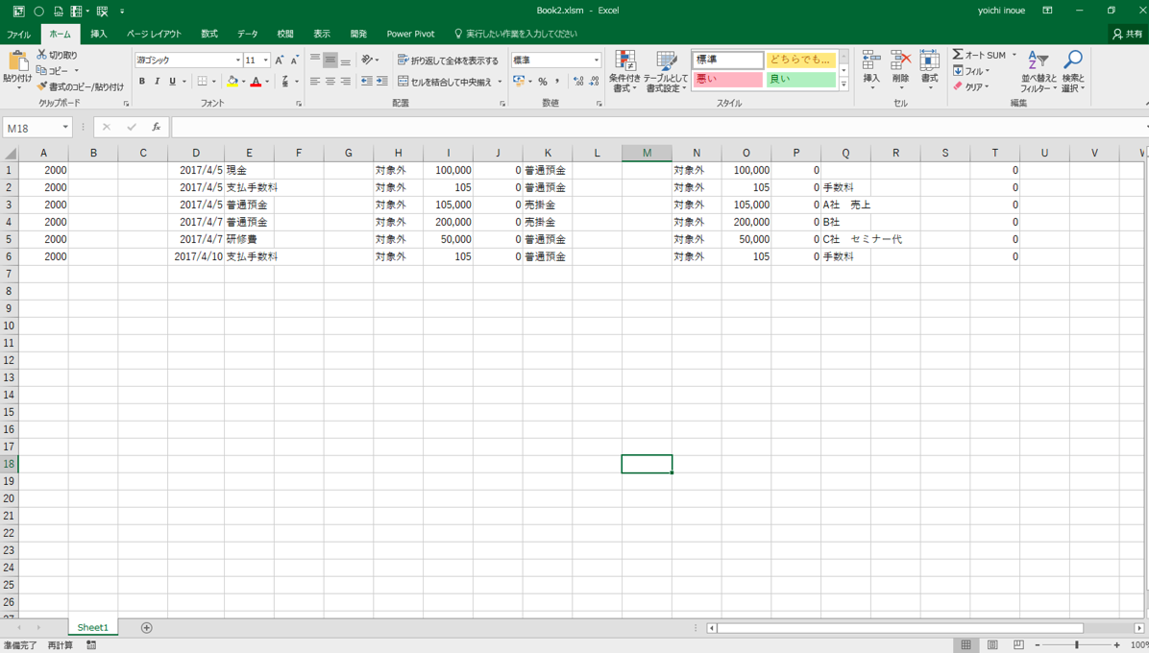Open the ファイル (File) tab
The height and width of the screenshot is (653, 1149).
pos(19,34)
